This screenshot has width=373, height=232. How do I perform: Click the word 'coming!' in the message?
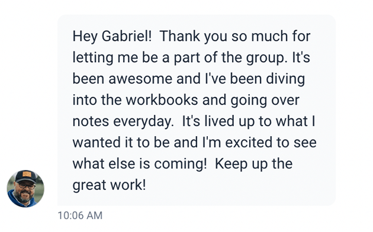[x=181, y=165]
